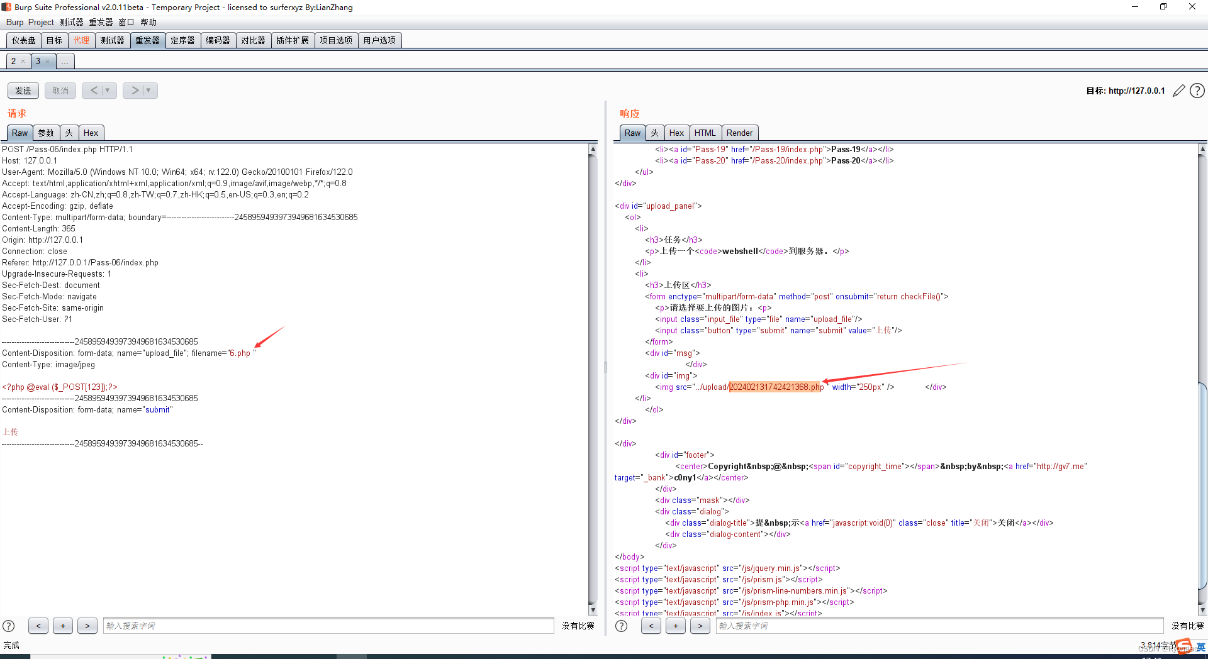The width and height of the screenshot is (1208, 659).
Task: Close Repeater tab 2
Action: [x=23, y=62]
